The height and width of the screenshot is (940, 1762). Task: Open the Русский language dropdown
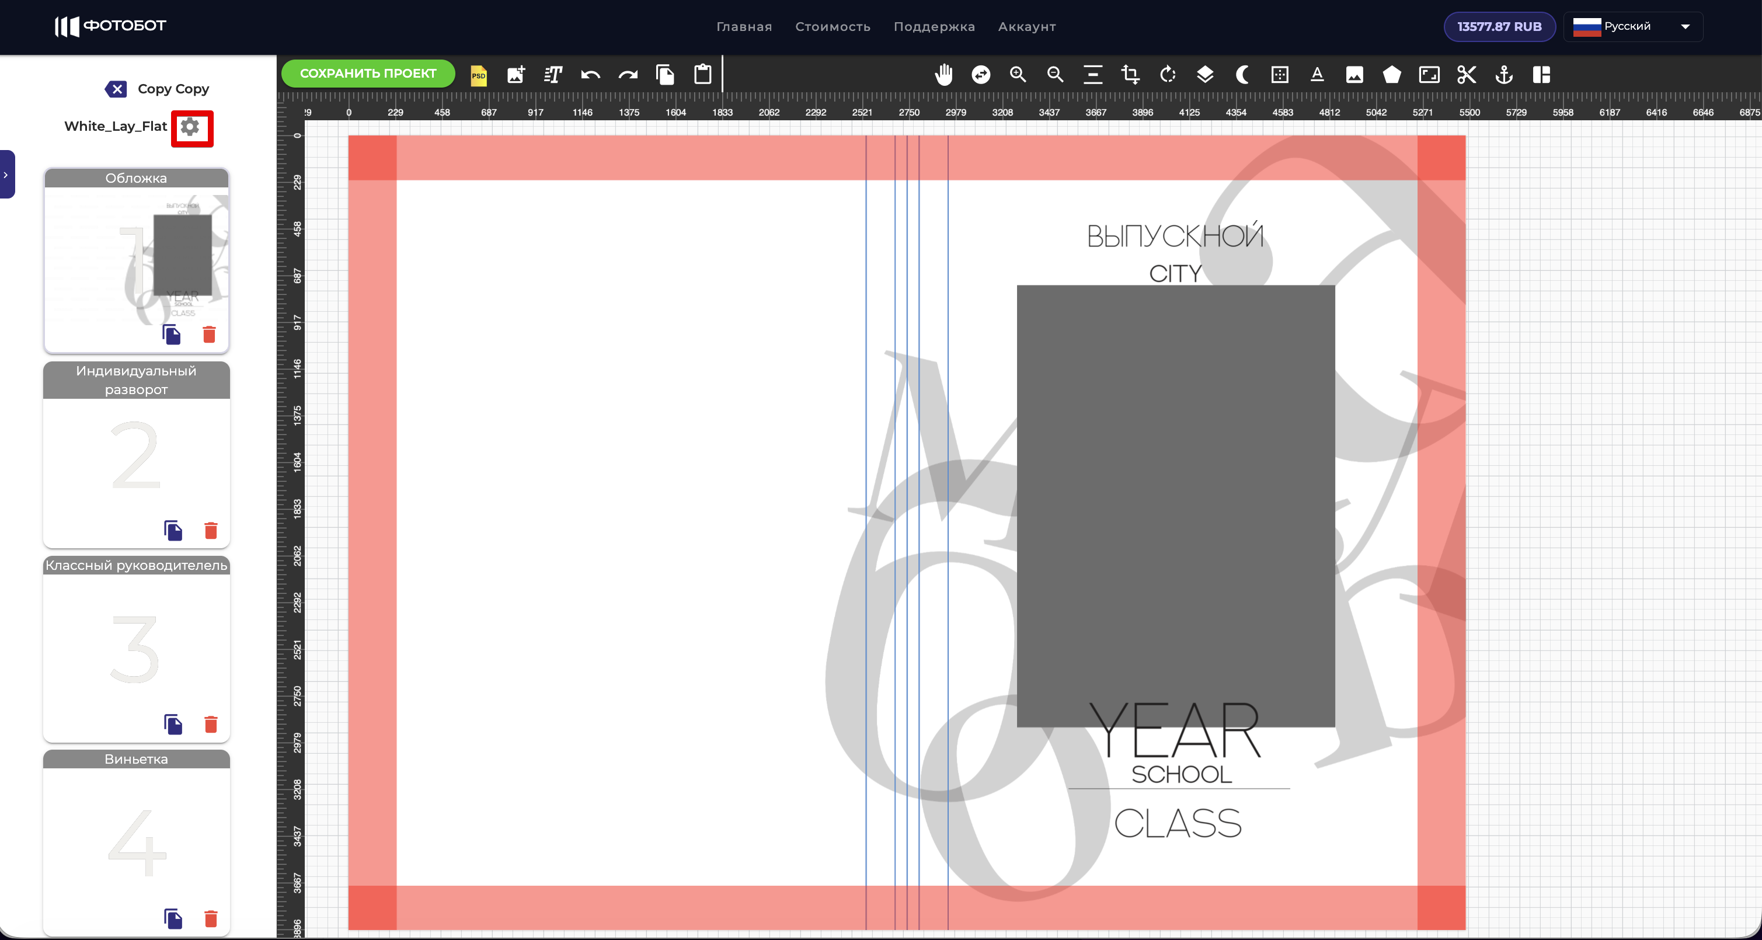tap(1633, 27)
